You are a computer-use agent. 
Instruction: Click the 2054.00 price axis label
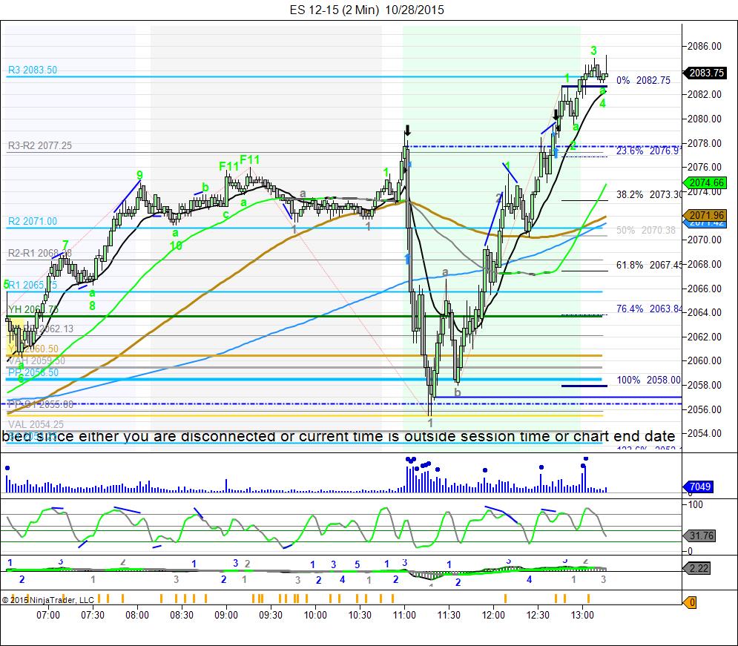click(x=704, y=433)
